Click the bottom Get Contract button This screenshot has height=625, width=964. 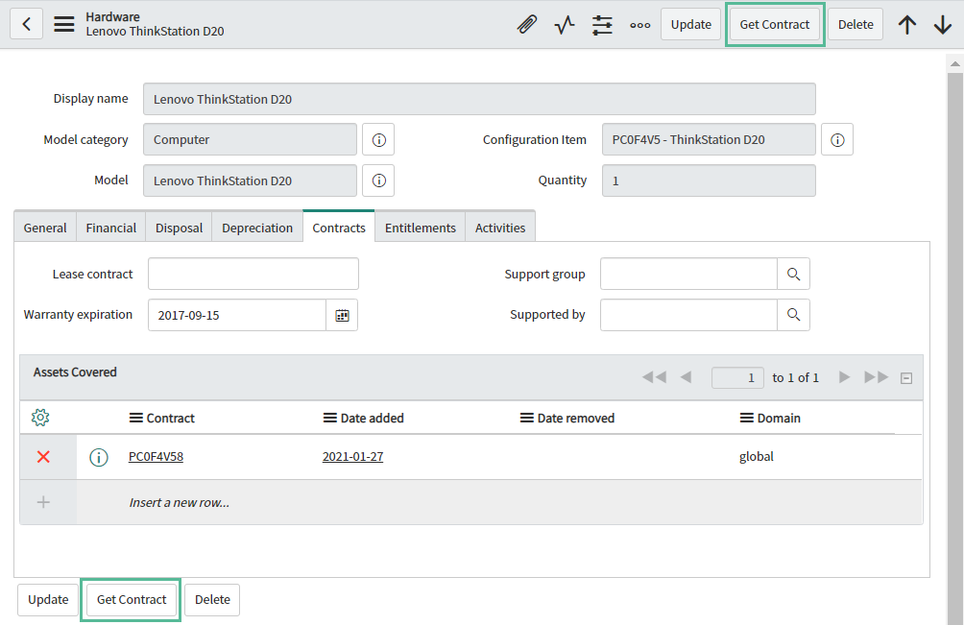point(132,600)
